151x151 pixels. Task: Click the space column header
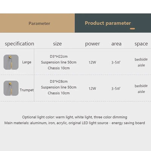pyautogui.click(x=141, y=44)
